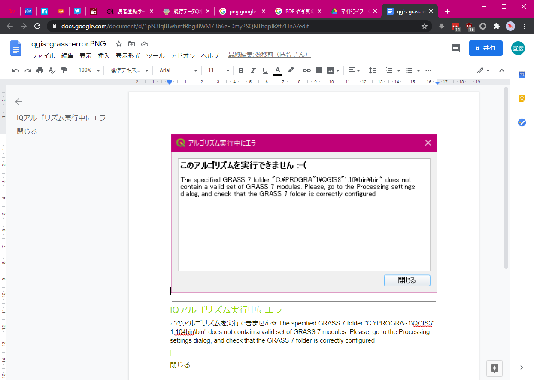
Task: Open line spacing options icon
Action: click(373, 70)
